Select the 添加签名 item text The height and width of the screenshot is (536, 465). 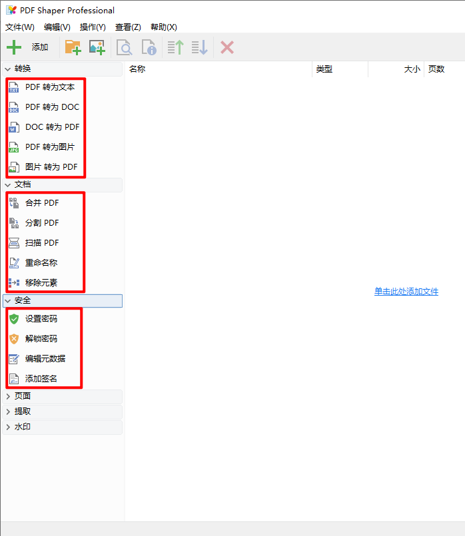[x=41, y=378]
